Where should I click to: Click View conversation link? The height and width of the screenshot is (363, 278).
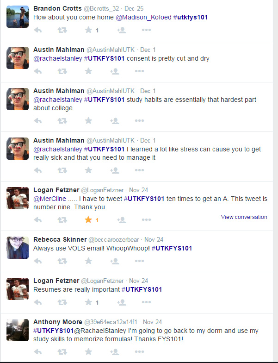244,217
